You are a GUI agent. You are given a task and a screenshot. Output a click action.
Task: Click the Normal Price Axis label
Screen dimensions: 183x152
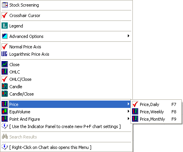pos(25,47)
